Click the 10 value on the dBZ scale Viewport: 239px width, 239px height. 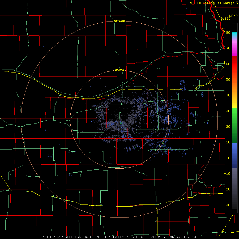228,142
